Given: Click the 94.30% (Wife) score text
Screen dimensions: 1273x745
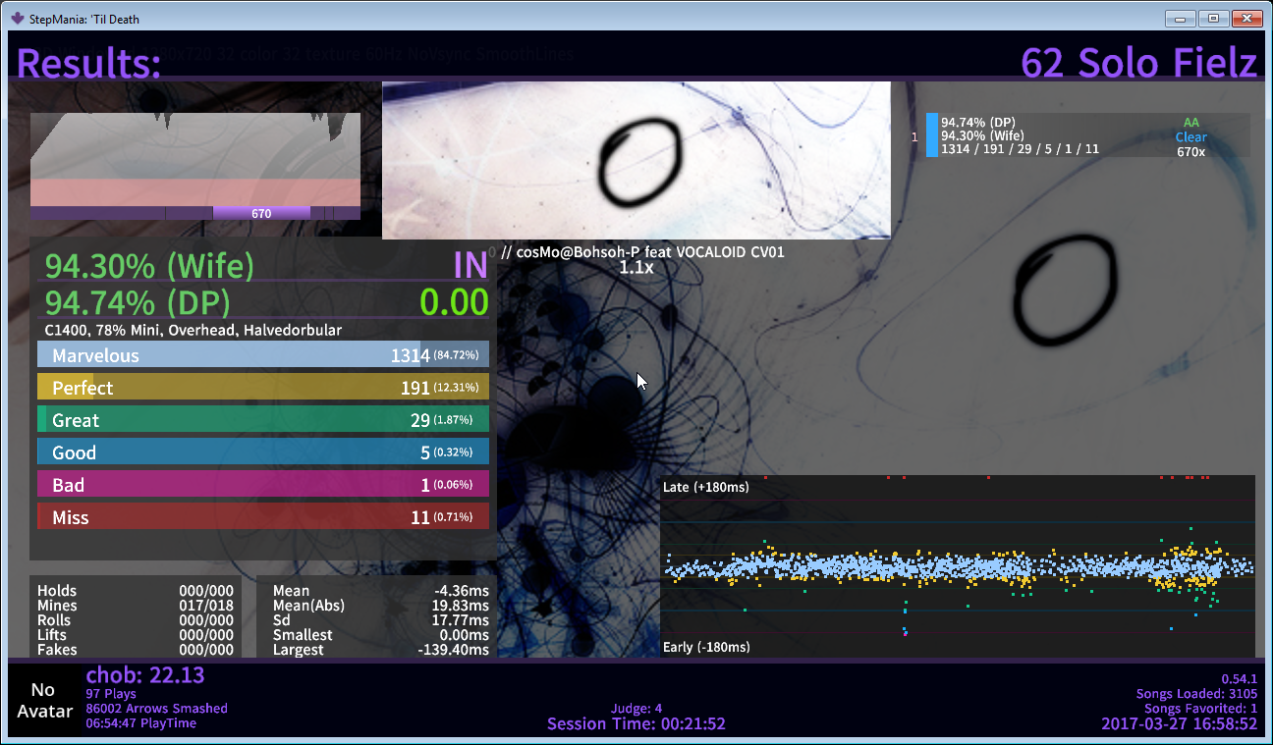Looking at the screenshot, I should (149, 266).
